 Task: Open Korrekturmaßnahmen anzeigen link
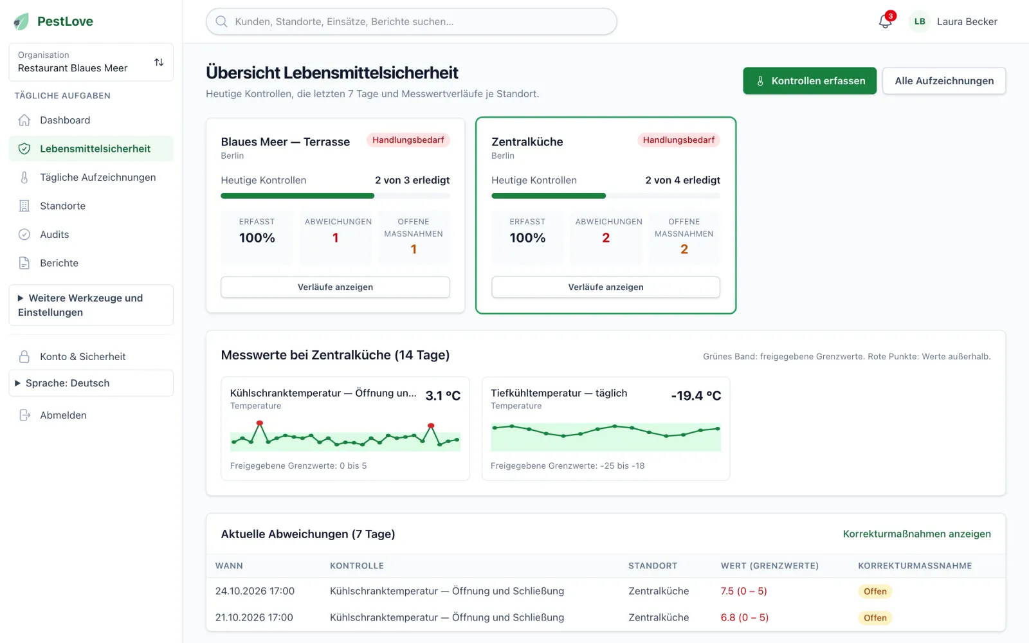click(916, 534)
